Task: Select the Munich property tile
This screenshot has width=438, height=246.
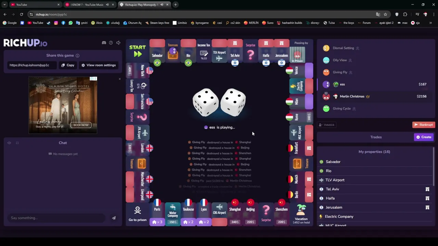Action: 301,179
